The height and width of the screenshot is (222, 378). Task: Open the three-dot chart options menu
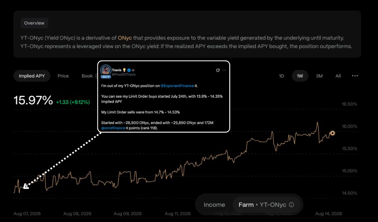click(x=355, y=76)
